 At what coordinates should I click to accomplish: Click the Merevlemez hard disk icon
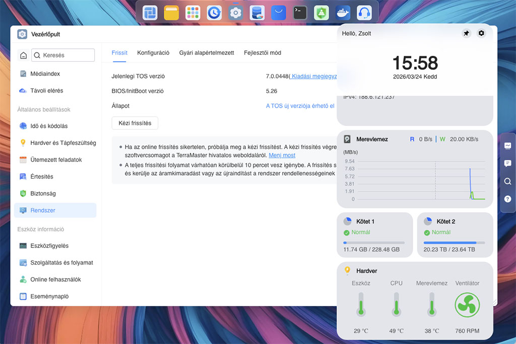click(347, 139)
